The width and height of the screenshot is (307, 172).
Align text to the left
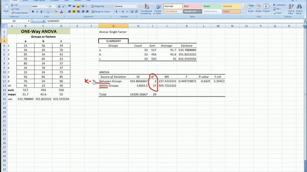coord(70,11)
